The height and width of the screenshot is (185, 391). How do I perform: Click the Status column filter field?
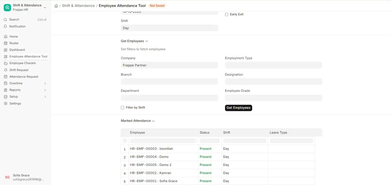(210, 141)
